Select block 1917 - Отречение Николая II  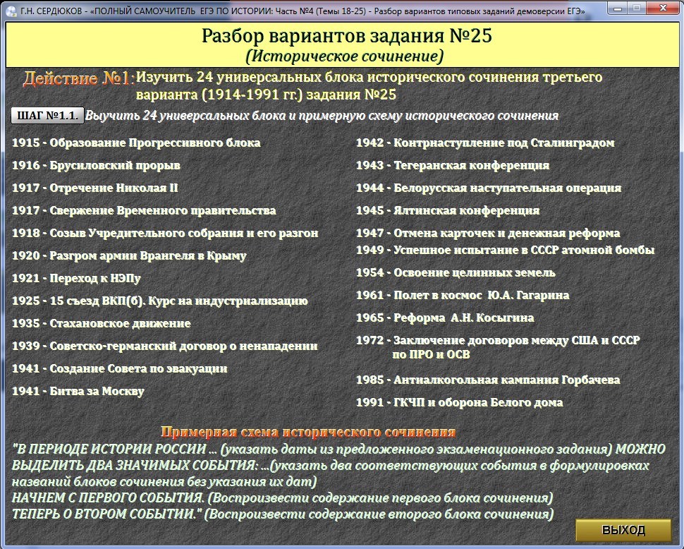click(x=95, y=188)
